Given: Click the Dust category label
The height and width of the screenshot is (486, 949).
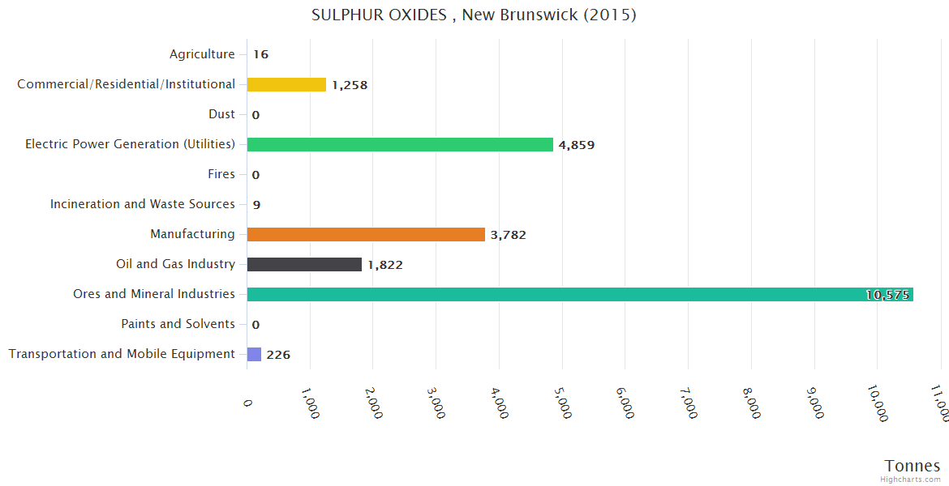Looking at the screenshot, I should (221, 114).
